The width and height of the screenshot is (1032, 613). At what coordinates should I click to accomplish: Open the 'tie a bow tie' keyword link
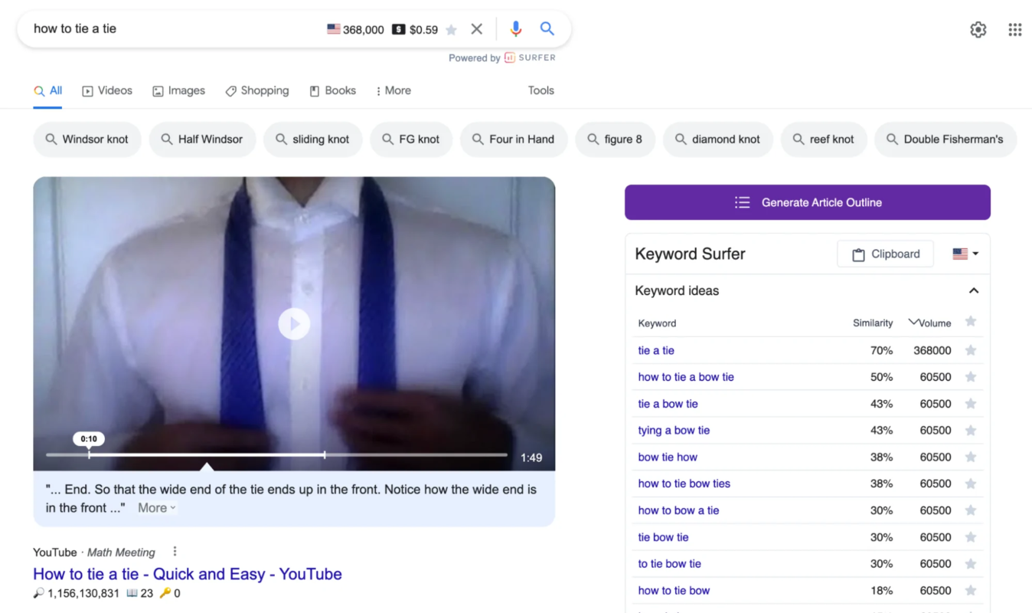[668, 404]
